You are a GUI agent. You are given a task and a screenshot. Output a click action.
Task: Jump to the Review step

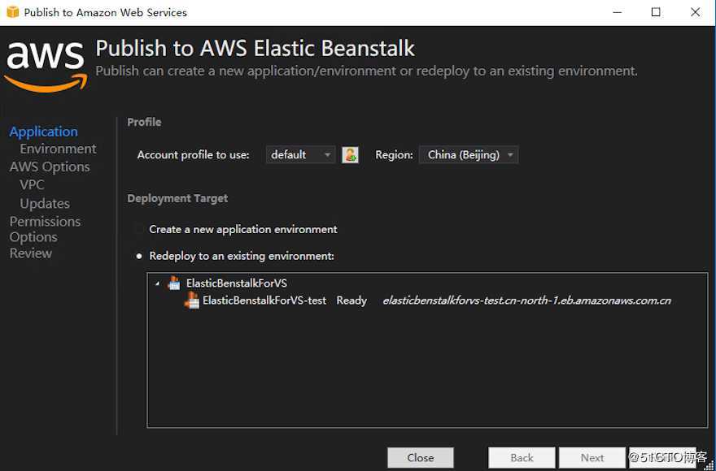pos(31,253)
